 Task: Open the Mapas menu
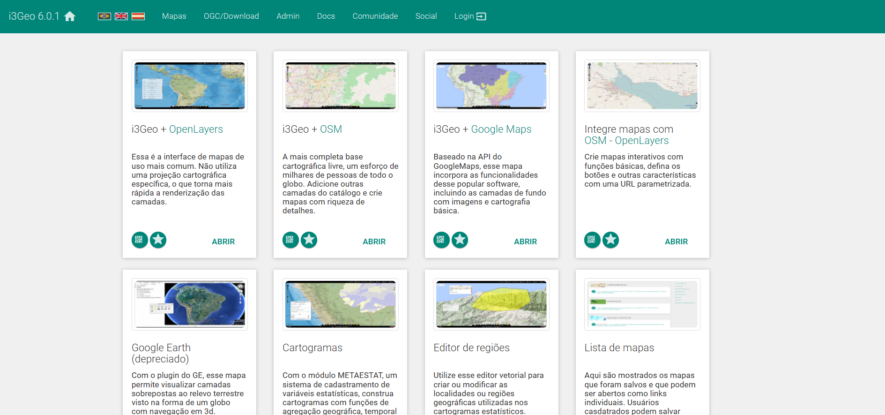click(x=174, y=16)
